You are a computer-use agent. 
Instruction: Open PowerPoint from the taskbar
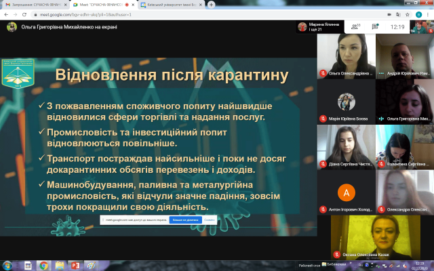click(x=76, y=266)
